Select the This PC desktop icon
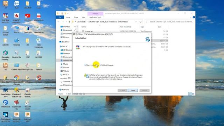The width and height of the screenshot is (224, 126). tap(16, 30)
